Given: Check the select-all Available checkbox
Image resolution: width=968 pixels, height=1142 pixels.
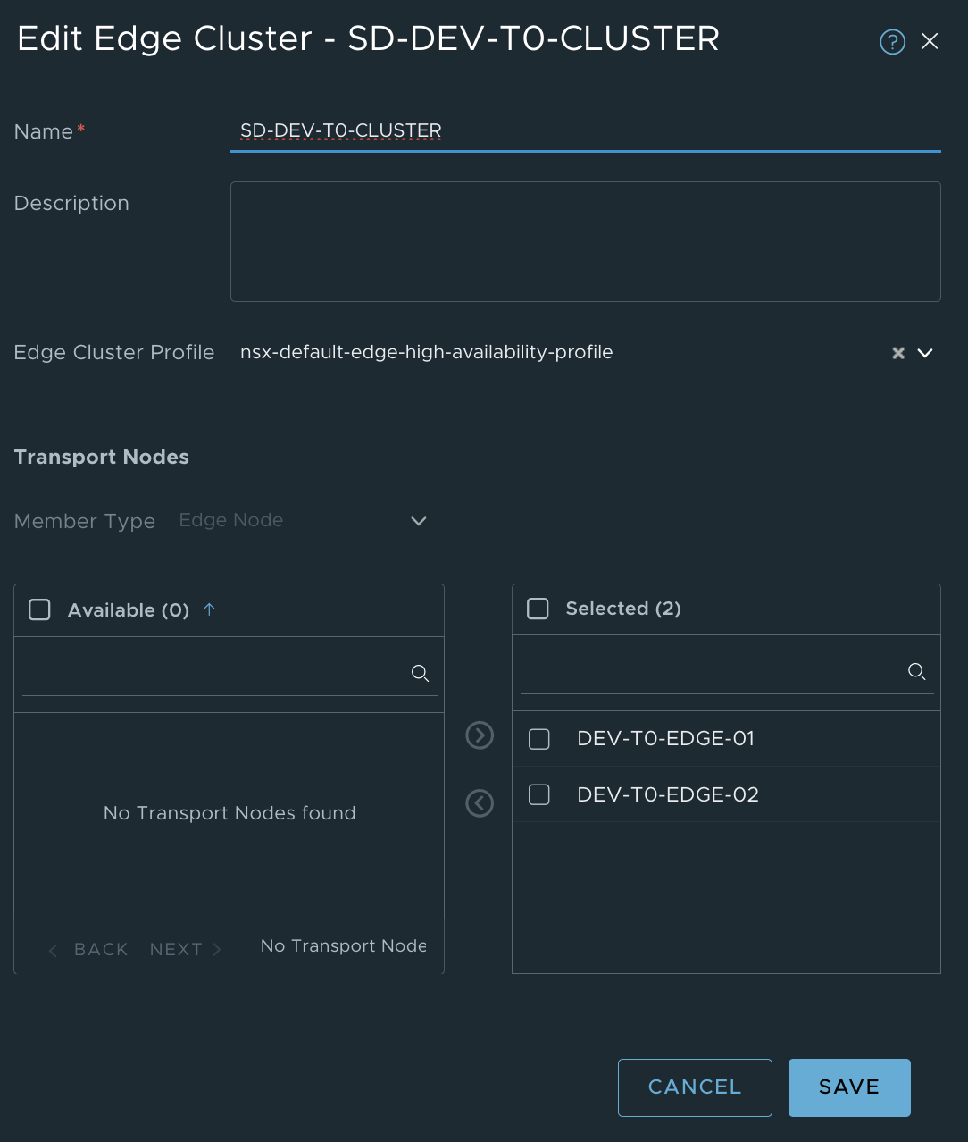Looking at the screenshot, I should (x=40, y=610).
